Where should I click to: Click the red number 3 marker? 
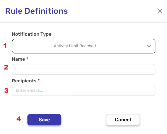(x=6, y=90)
